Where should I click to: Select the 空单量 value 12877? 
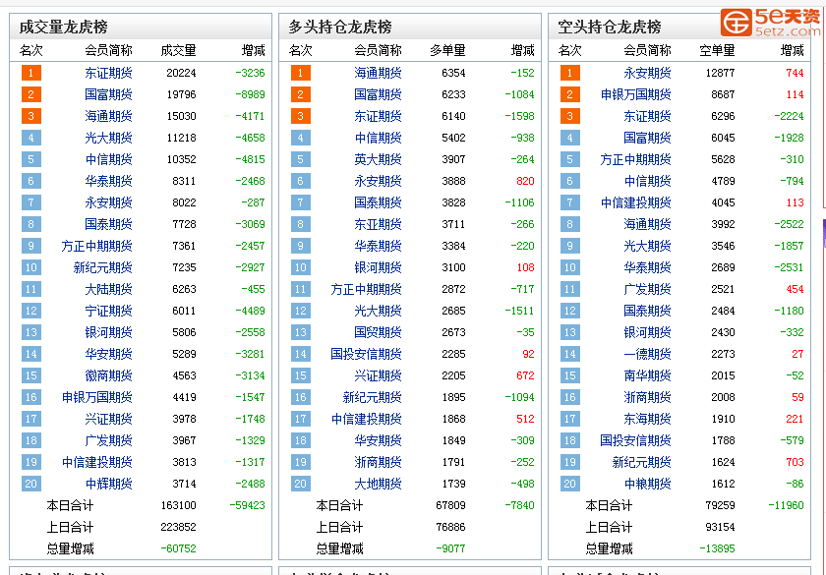pyautogui.click(x=720, y=73)
